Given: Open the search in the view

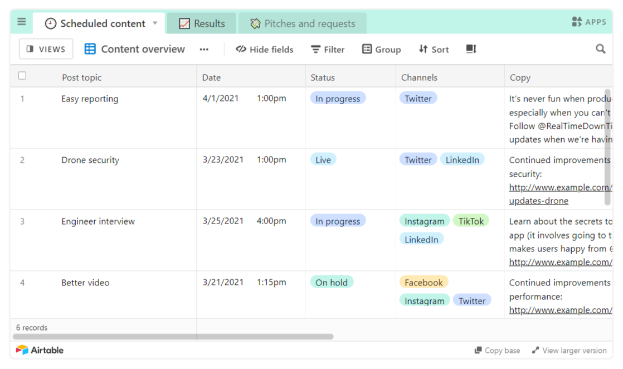Looking at the screenshot, I should [600, 49].
